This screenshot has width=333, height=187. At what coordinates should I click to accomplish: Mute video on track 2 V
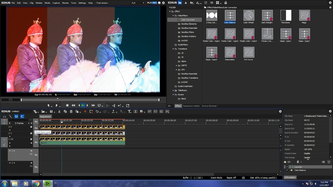(31, 133)
